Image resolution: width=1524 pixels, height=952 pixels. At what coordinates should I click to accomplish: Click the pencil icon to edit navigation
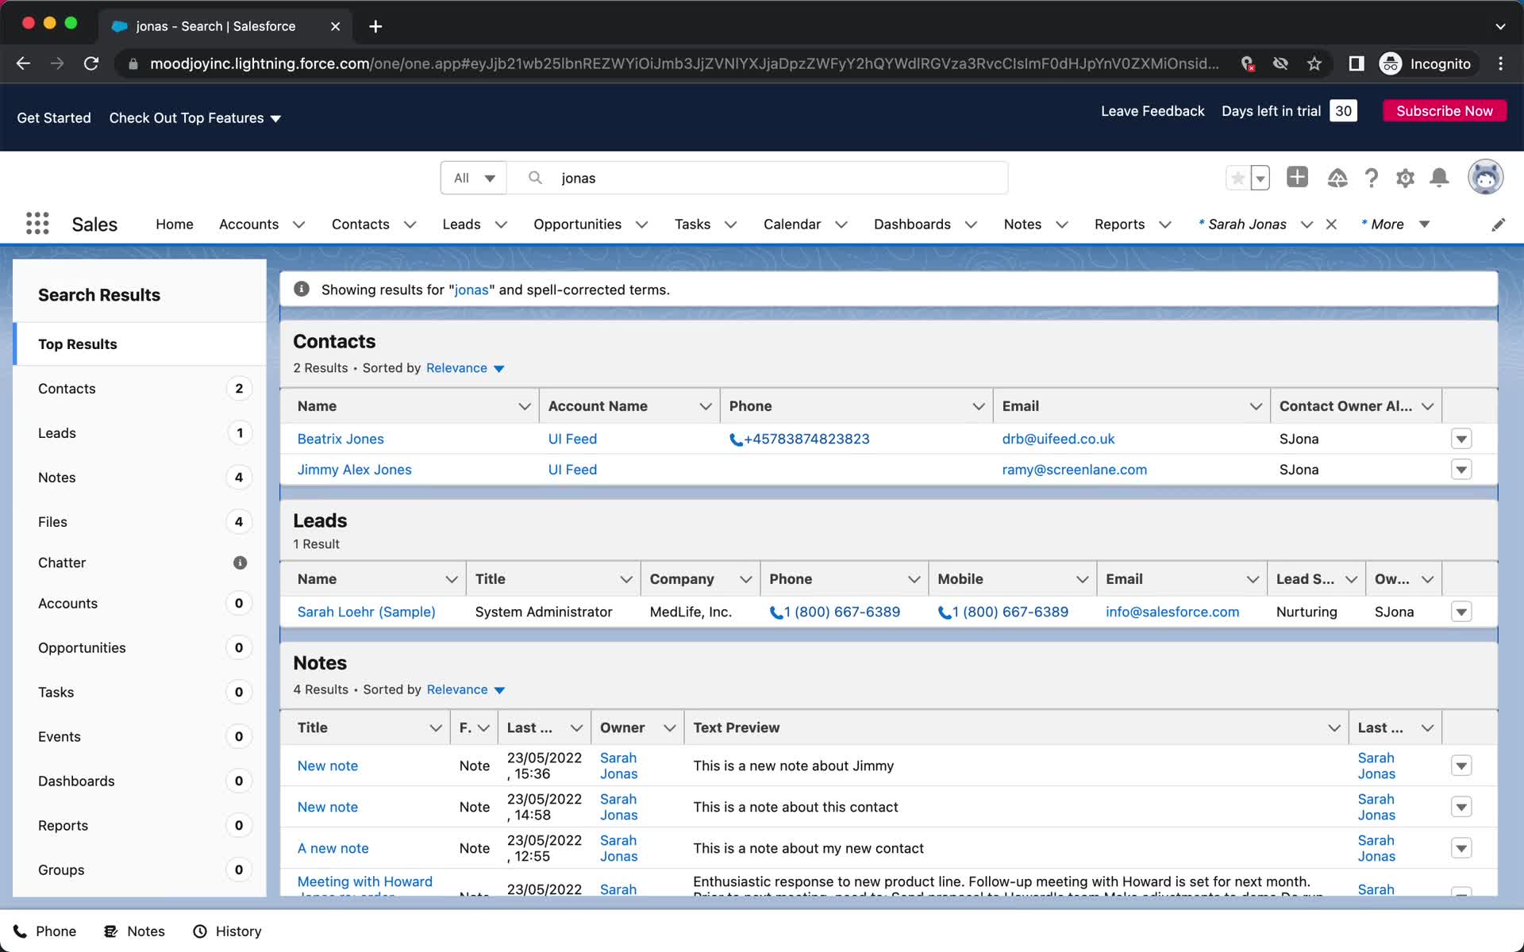[1498, 225]
